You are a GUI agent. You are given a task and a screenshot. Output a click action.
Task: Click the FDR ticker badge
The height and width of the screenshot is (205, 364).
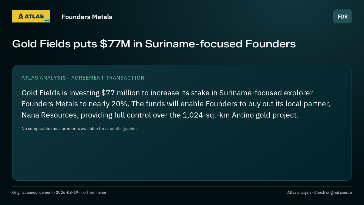342,16
